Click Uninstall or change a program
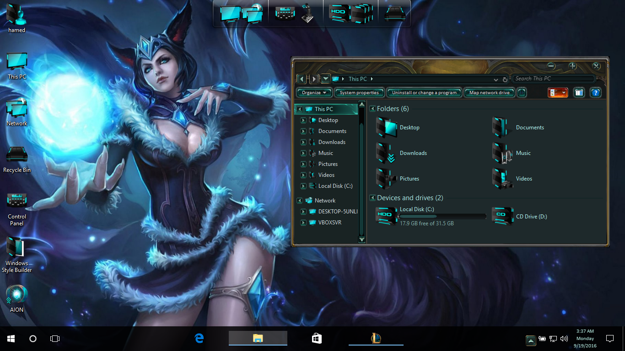 (424, 93)
